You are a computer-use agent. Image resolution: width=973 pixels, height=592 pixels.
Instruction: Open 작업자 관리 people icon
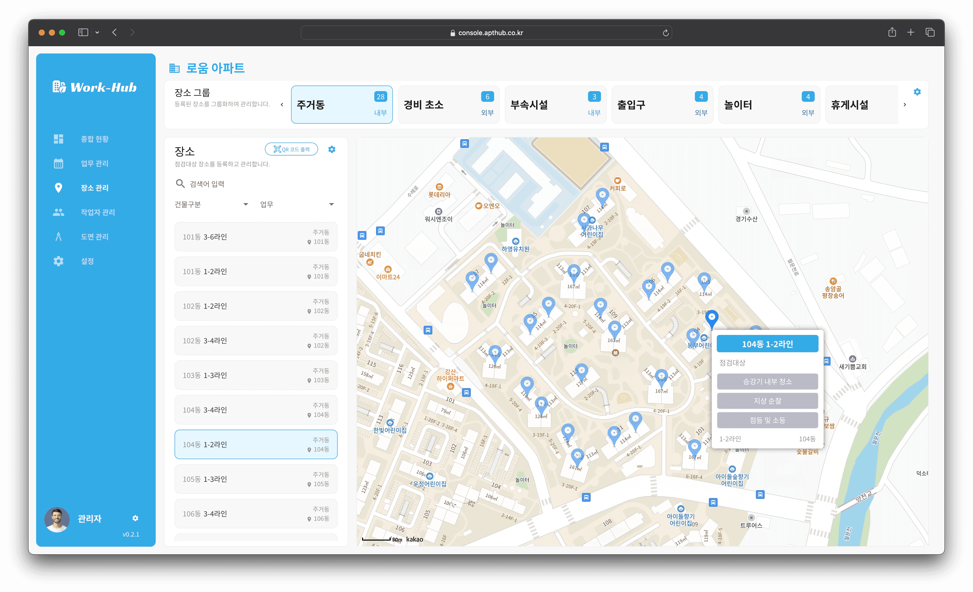point(59,213)
